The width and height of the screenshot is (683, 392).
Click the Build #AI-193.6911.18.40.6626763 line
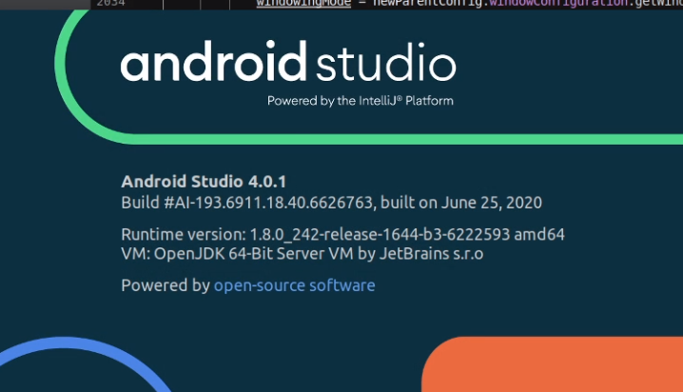[x=331, y=203]
